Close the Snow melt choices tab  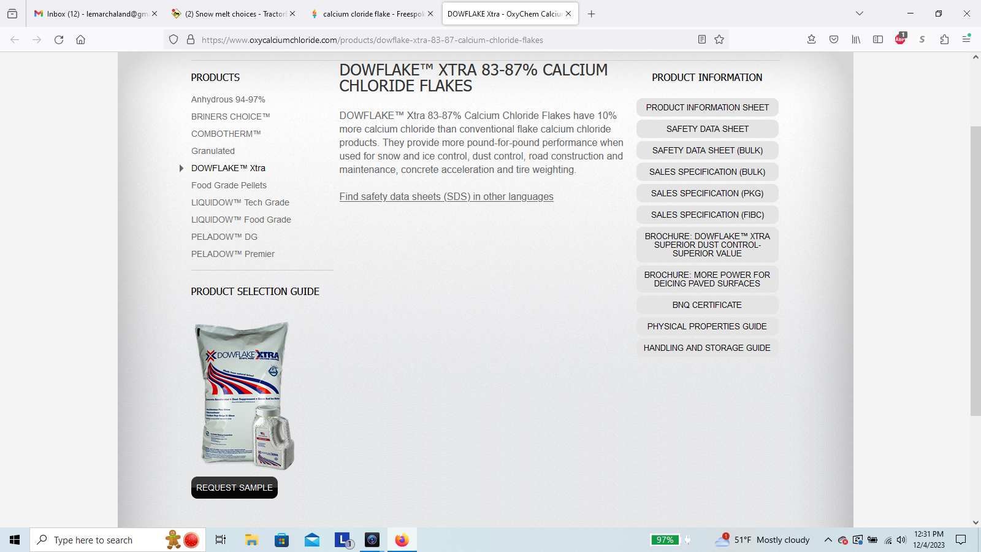[292, 13]
